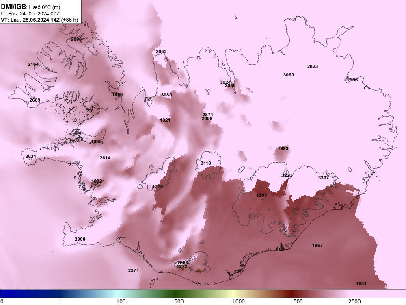Viewport: 406px width, 305px height.
Task: Click the map value 1585
Action: 261,195
